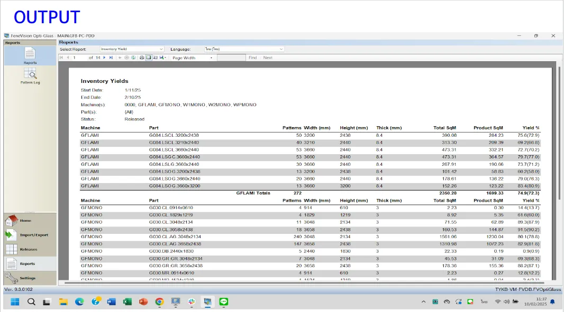Open Google Chrome from taskbar

coord(159,302)
